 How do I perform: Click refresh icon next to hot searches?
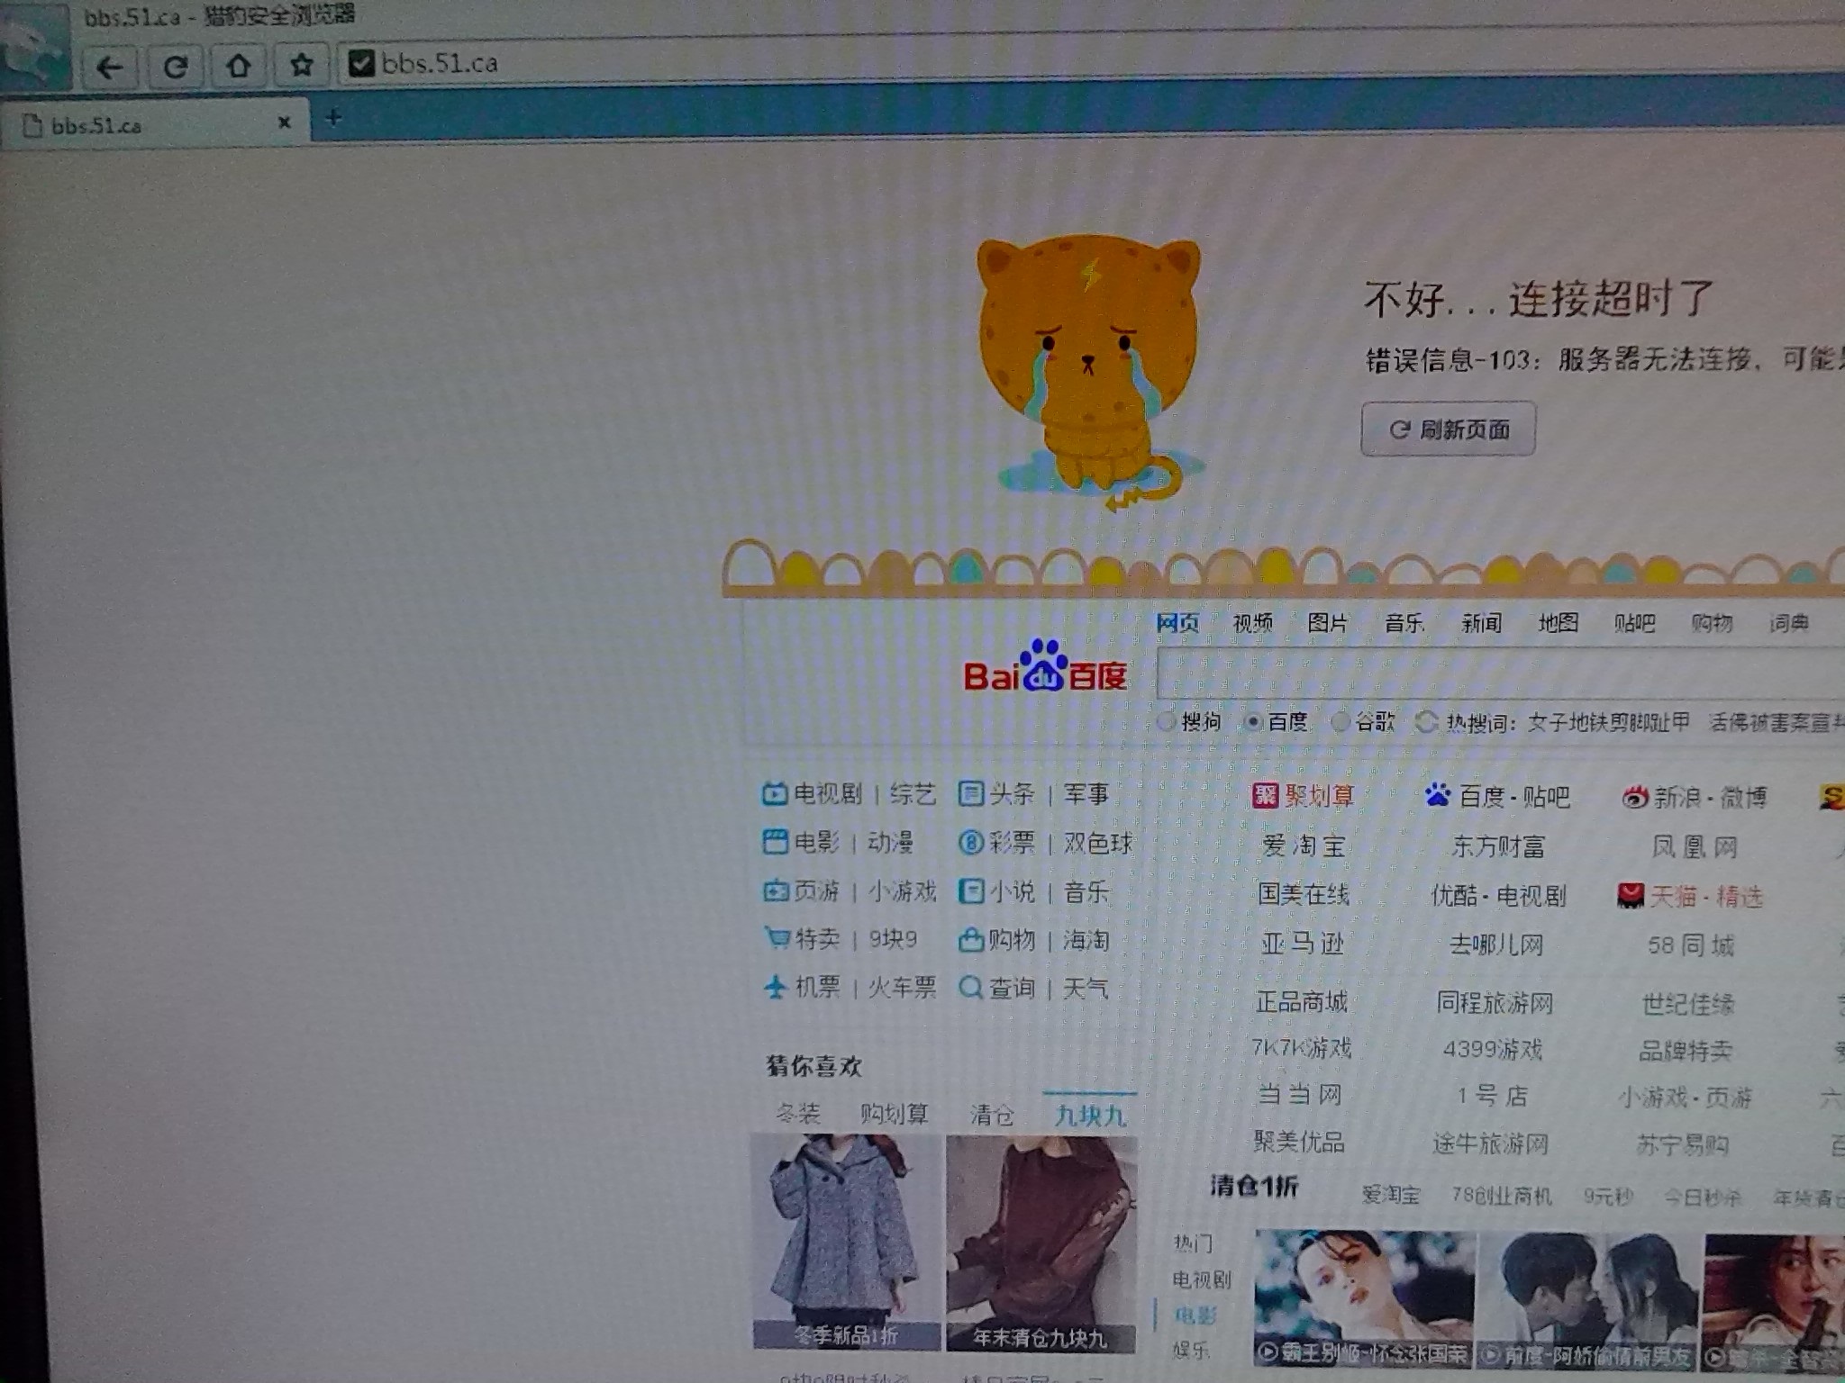click(1426, 722)
